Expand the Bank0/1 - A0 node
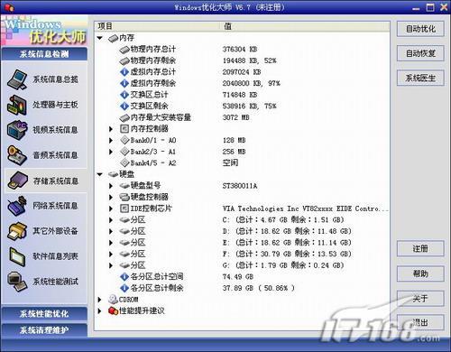451x352 pixels. tap(111, 141)
